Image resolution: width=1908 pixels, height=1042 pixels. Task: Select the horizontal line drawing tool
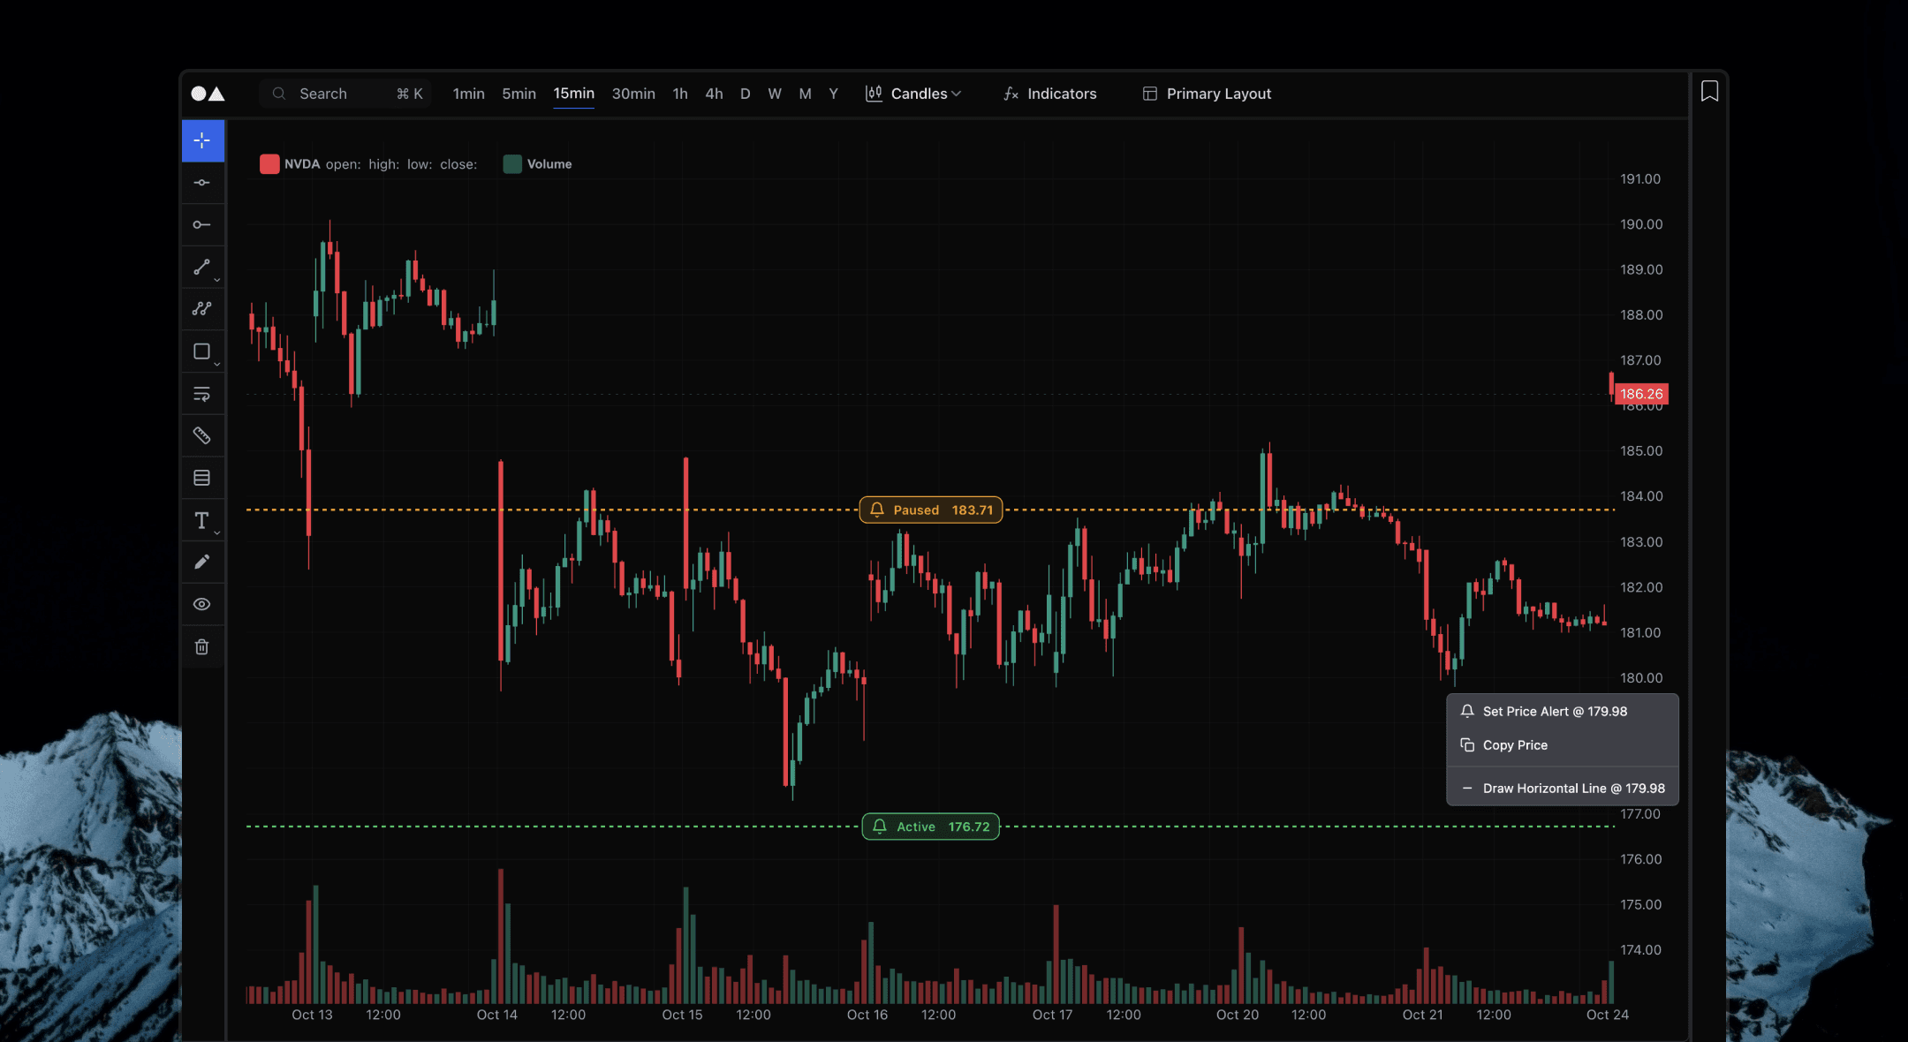tap(202, 183)
